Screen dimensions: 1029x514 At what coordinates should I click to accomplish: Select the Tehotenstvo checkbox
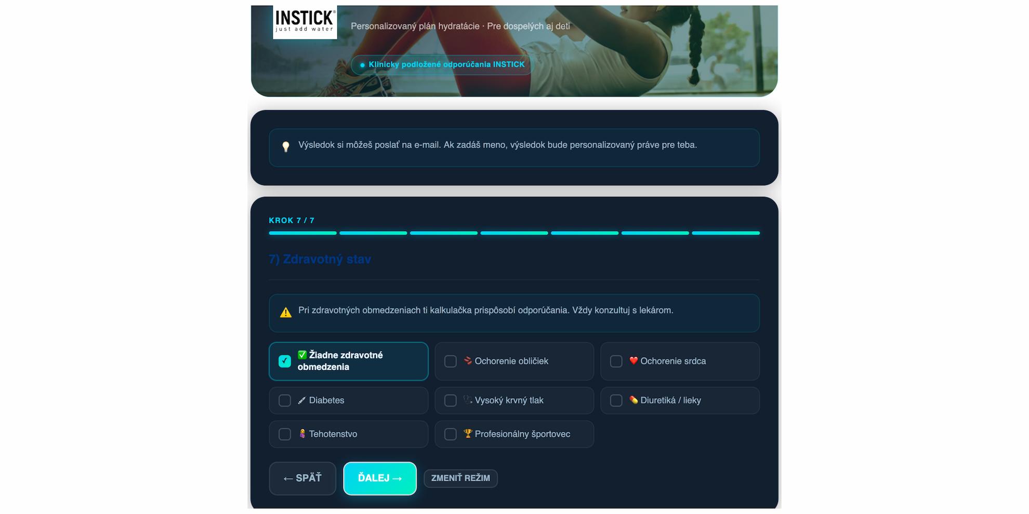[285, 434]
